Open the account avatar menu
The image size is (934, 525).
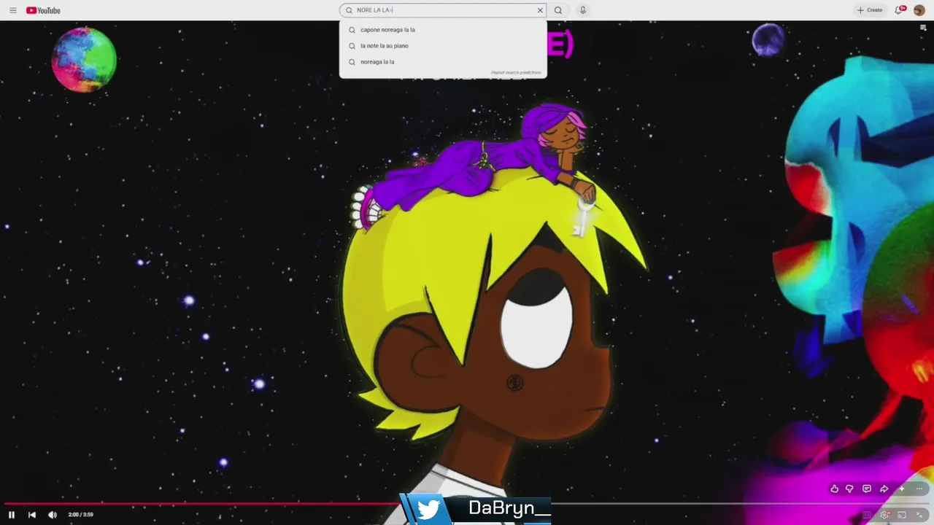[919, 10]
